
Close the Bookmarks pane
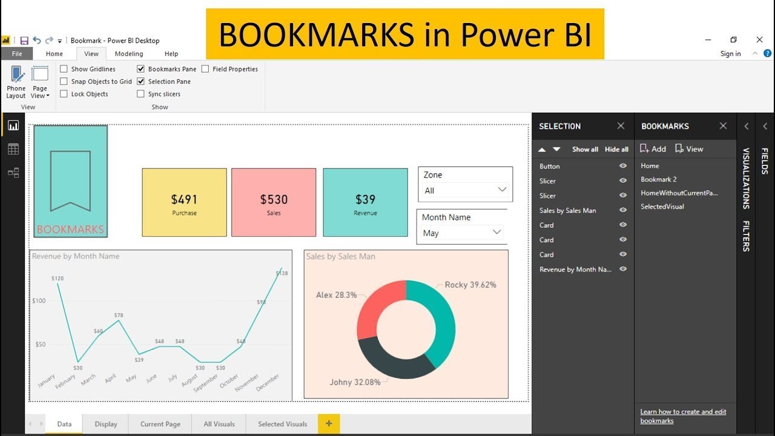coord(723,126)
